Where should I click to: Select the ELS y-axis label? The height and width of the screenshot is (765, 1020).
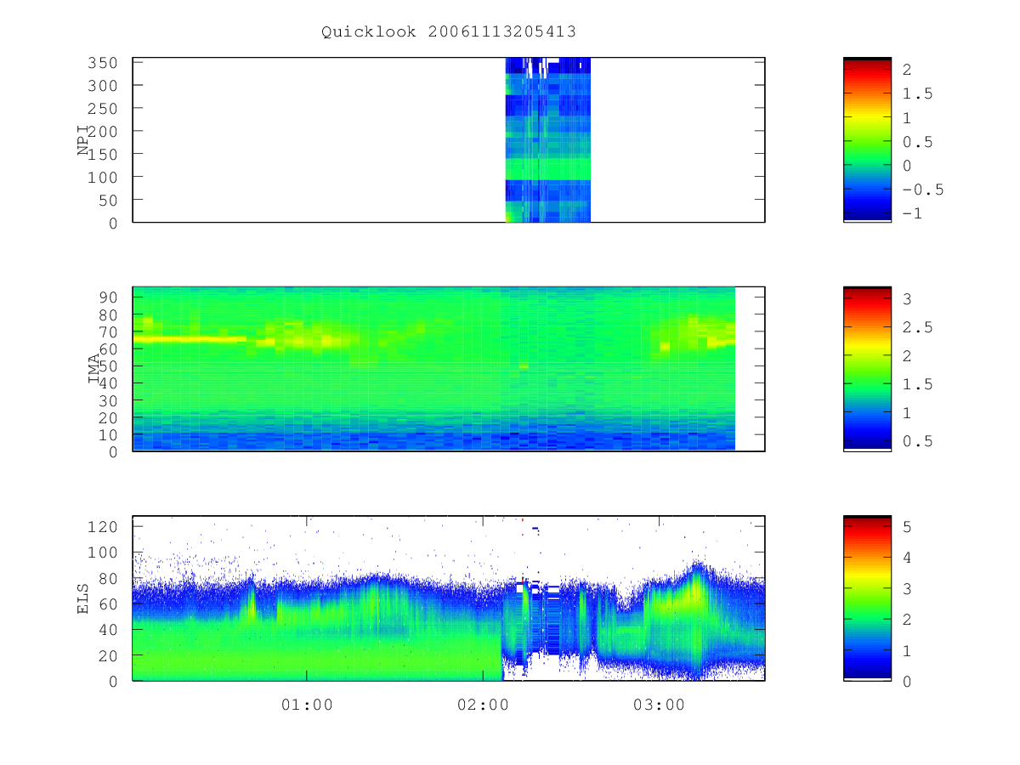point(83,598)
